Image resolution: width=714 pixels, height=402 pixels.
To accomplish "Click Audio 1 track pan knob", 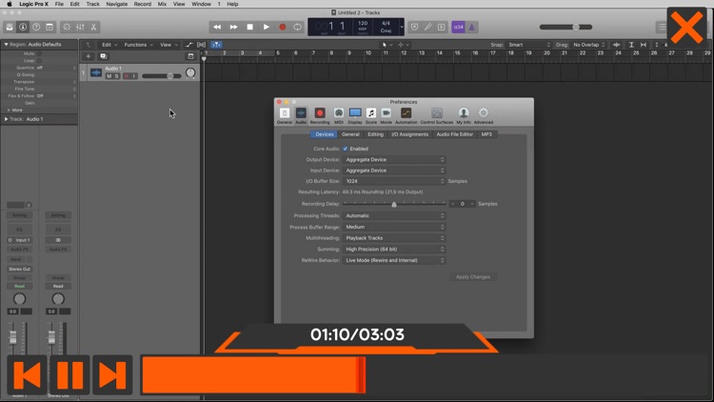I will (190, 73).
